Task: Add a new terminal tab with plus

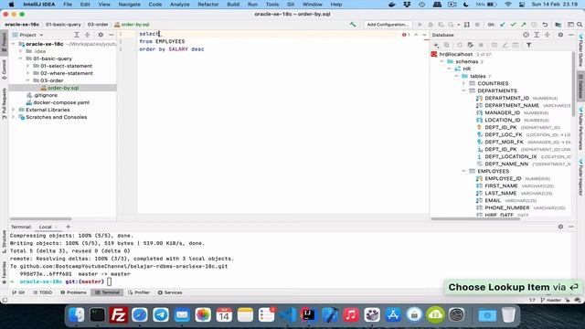Action: [x=68, y=227]
